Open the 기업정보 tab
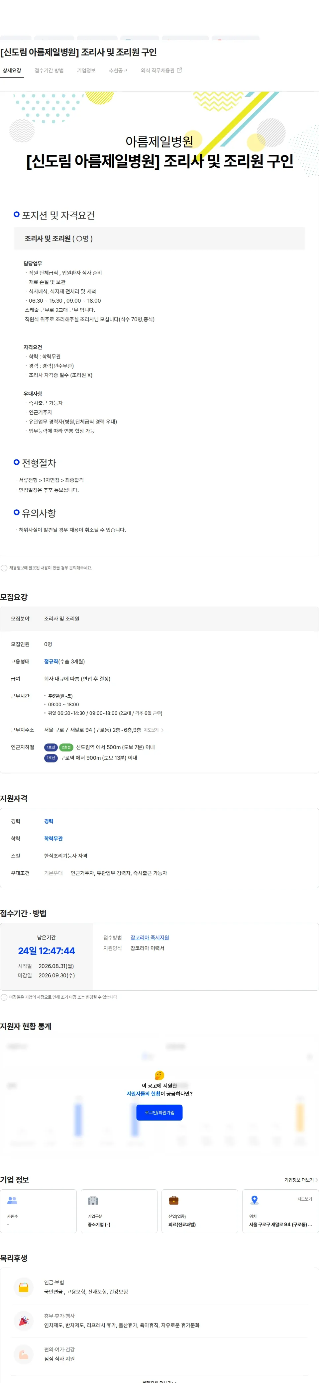319x1383 pixels. tap(86, 70)
